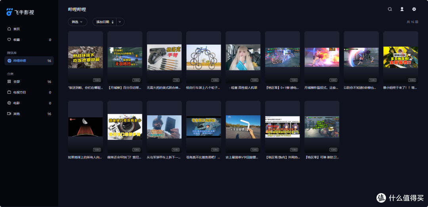Click the title 从乌军装甲车上拆下一
This screenshot has width=428, height=207.
[164, 157]
